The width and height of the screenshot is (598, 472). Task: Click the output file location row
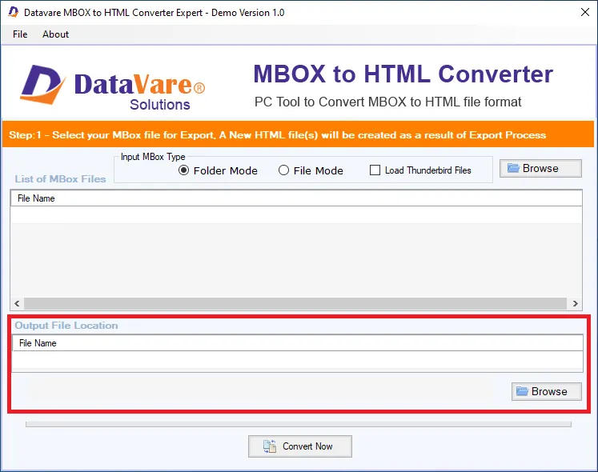298,361
